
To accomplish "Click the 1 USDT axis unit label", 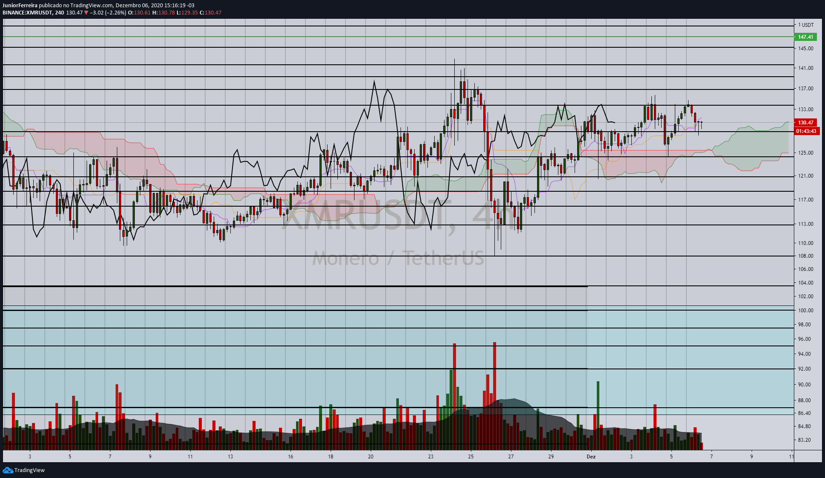I will click(x=806, y=25).
